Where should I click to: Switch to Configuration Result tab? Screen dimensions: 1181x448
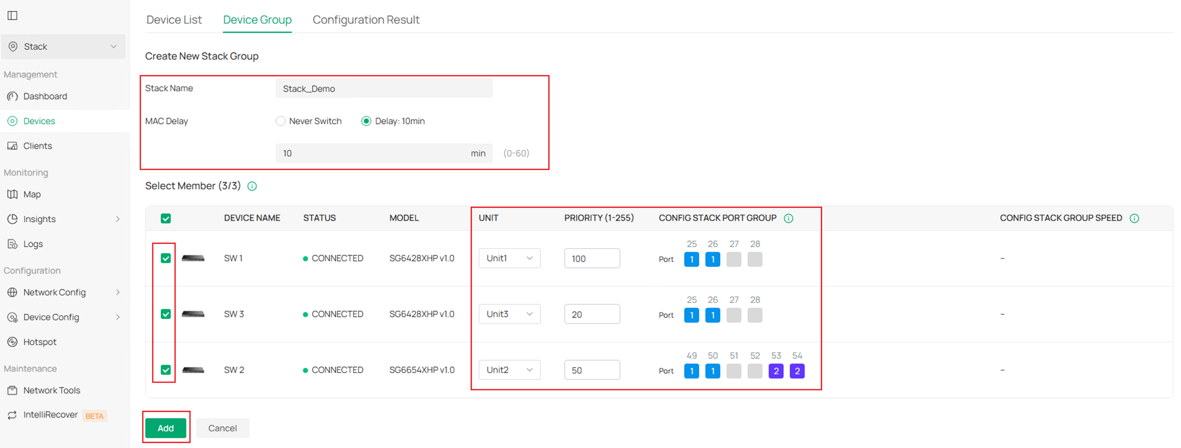pyautogui.click(x=366, y=20)
